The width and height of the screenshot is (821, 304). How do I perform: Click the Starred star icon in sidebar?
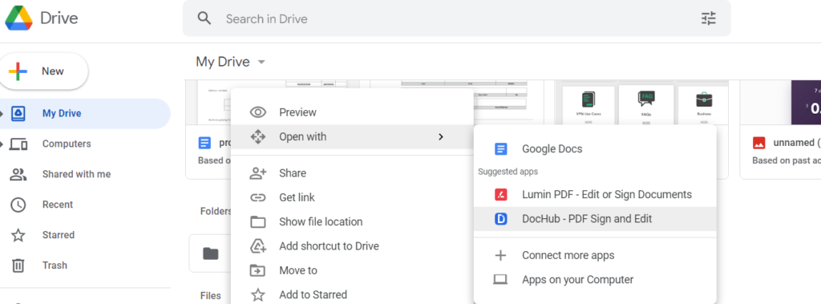coord(18,235)
